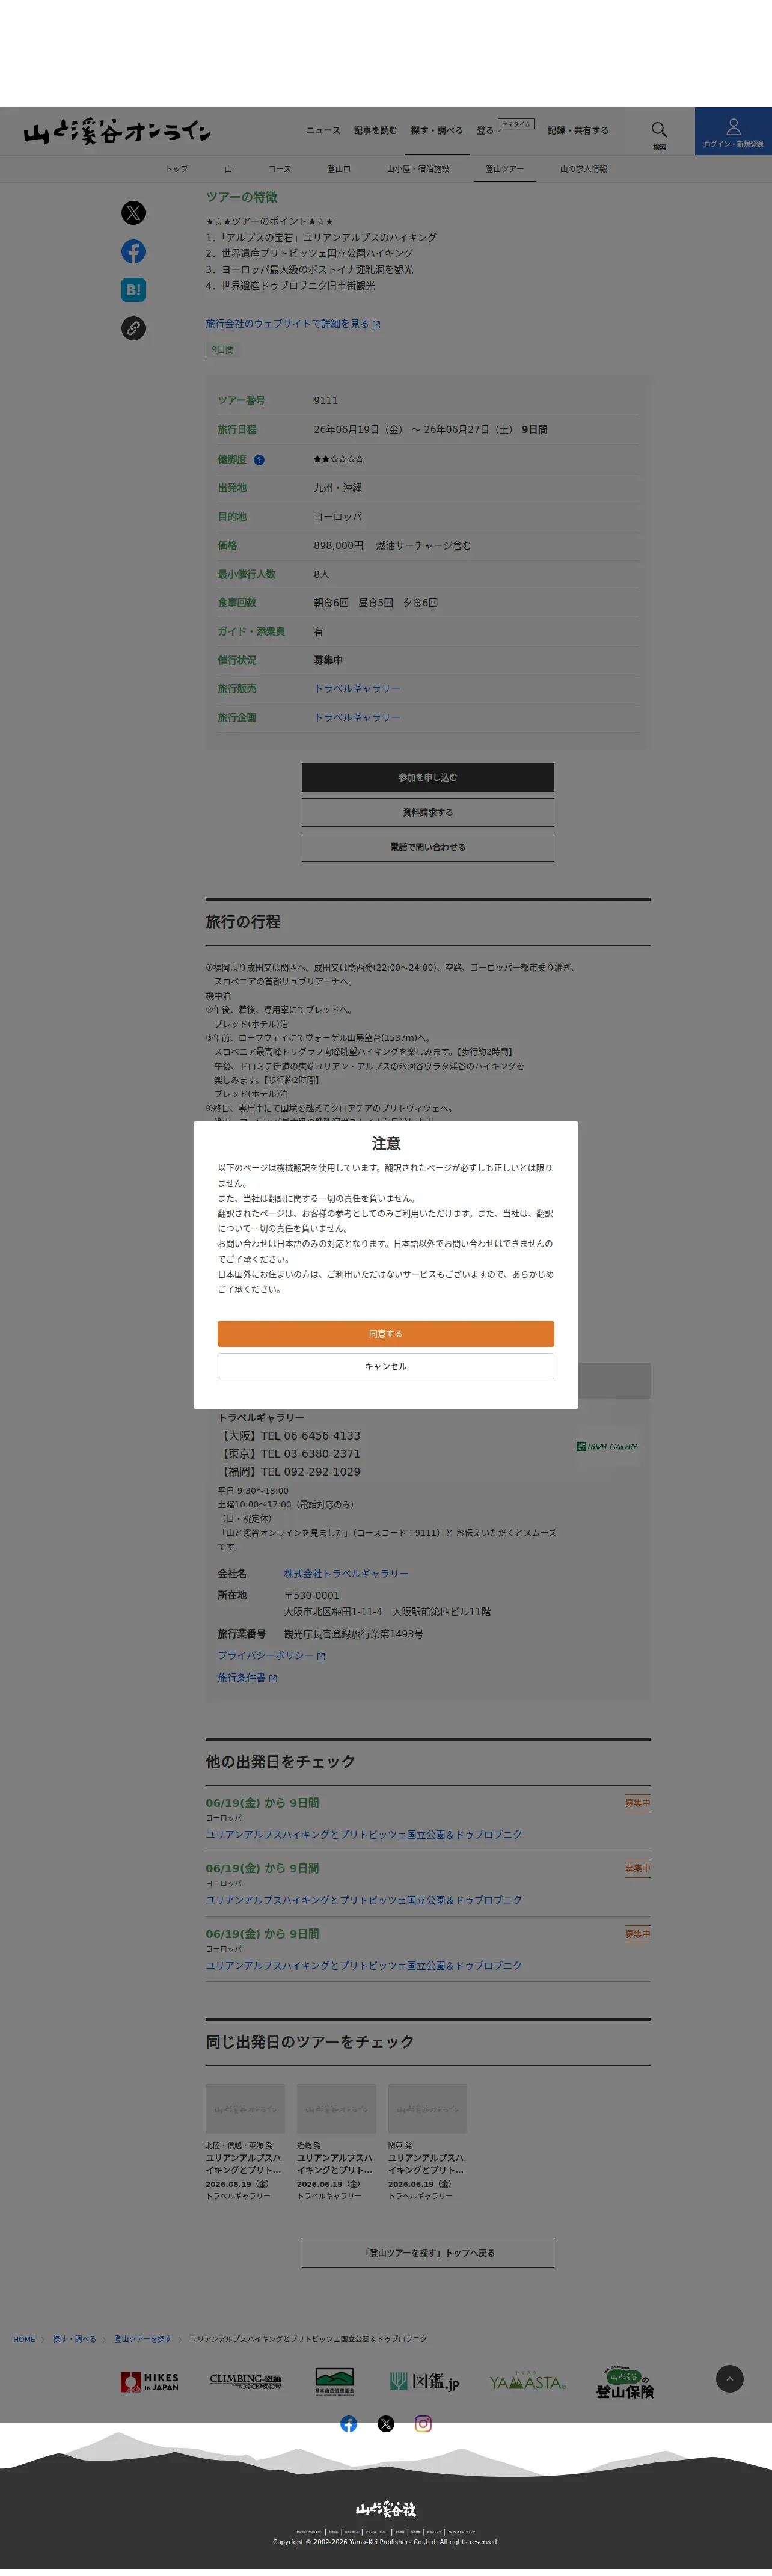Viewport: 772px width, 2576px height.
Task: Click the 電話で問い合わせる button
Action: [428, 847]
